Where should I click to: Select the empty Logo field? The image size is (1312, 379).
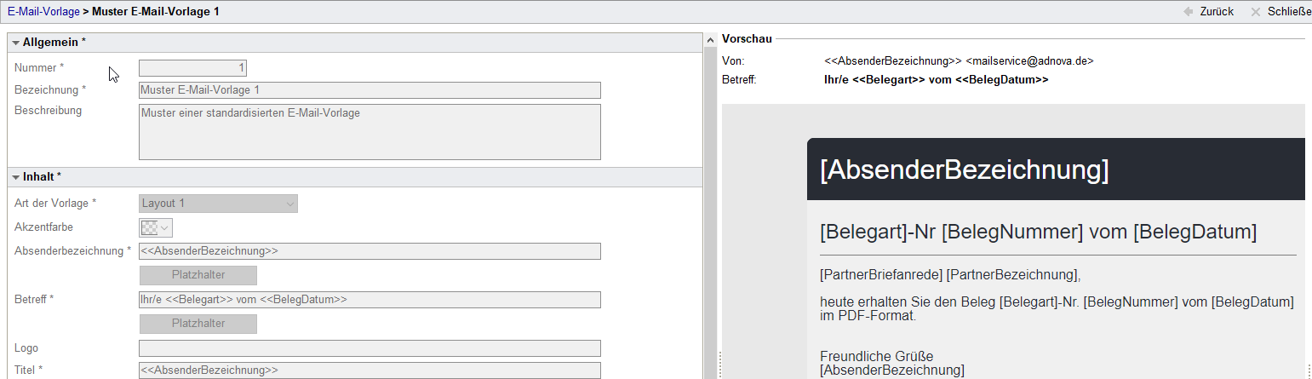click(x=370, y=348)
